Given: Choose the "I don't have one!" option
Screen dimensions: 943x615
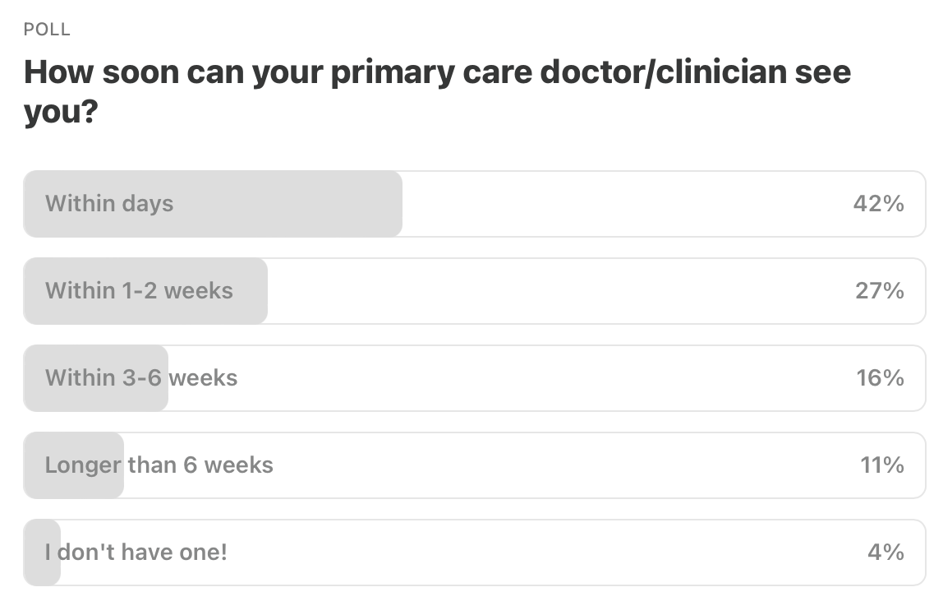Looking at the screenshot, I should [474, 553].
